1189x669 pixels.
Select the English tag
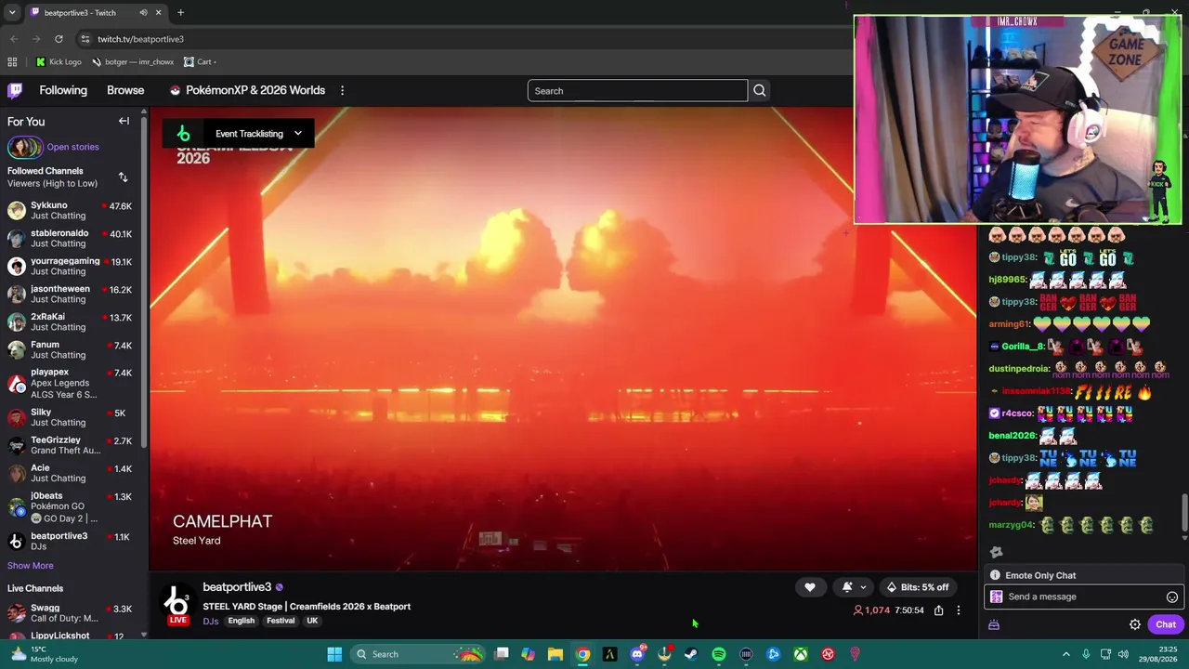tap(242, 621)
